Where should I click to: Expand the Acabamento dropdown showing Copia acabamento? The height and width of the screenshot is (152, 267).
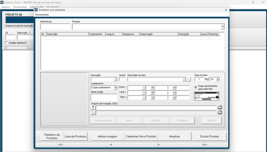pyautogui.click(x=115, y=88)
